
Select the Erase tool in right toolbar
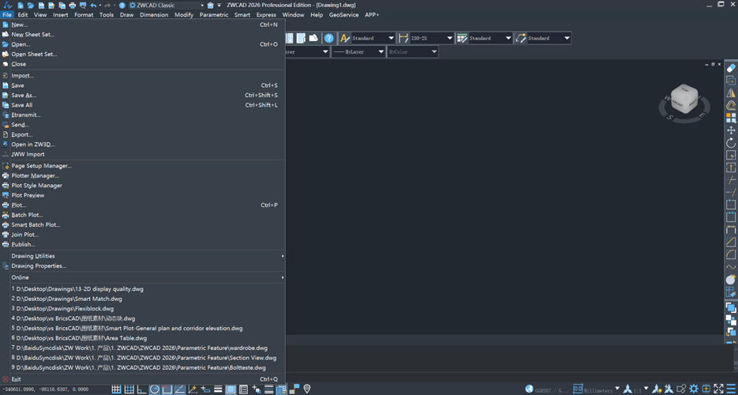click(x=731, y=69)
